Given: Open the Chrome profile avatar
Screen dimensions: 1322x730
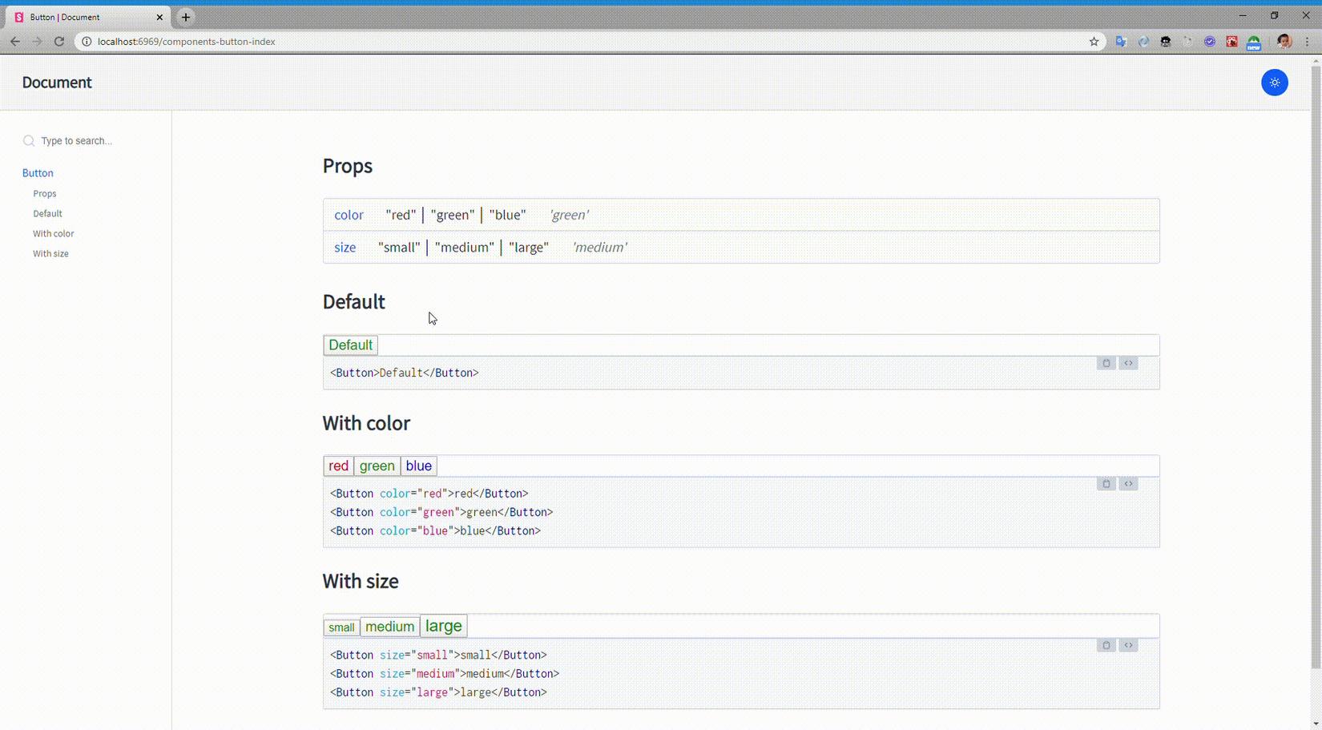Looking at the screenshot, I should [1284, 42].
